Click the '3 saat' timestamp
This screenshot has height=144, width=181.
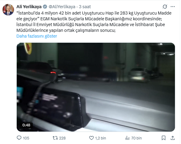pos(85,7)
